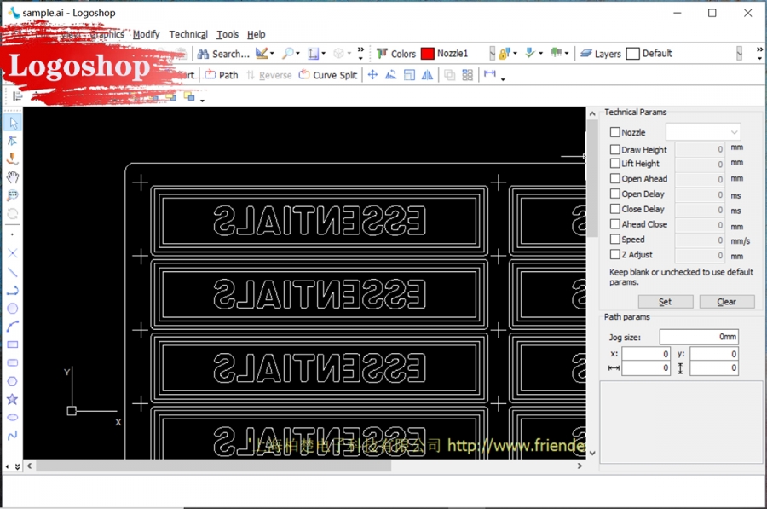Enable the Draw Height checkbox
This screenshot has width=767, height=509.
[x=614, y=149]
